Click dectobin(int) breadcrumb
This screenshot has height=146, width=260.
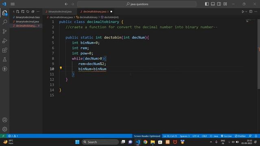tap(110, 17)
